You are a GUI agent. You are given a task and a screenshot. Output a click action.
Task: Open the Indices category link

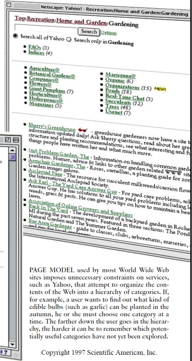pos(36,52)
